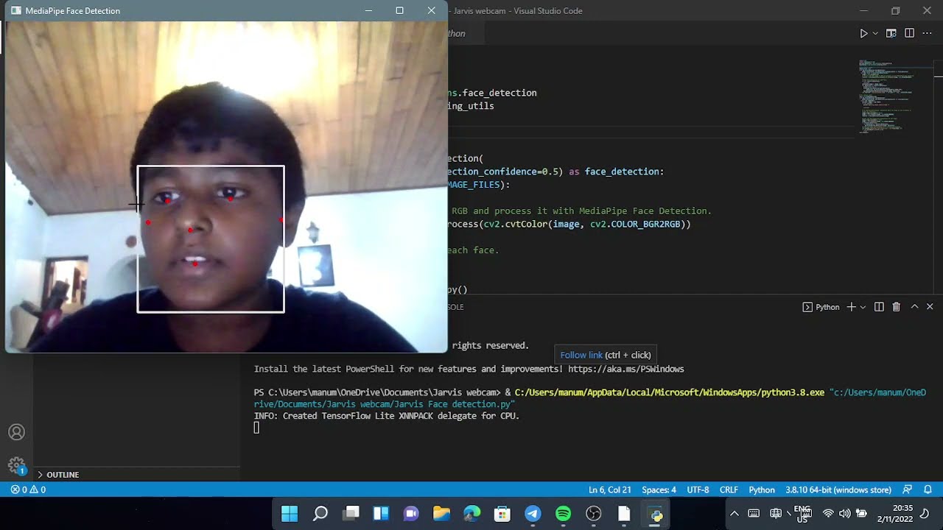Open Microsoft Store from taskbar
The image size is (943, 530).
[502, 514]
